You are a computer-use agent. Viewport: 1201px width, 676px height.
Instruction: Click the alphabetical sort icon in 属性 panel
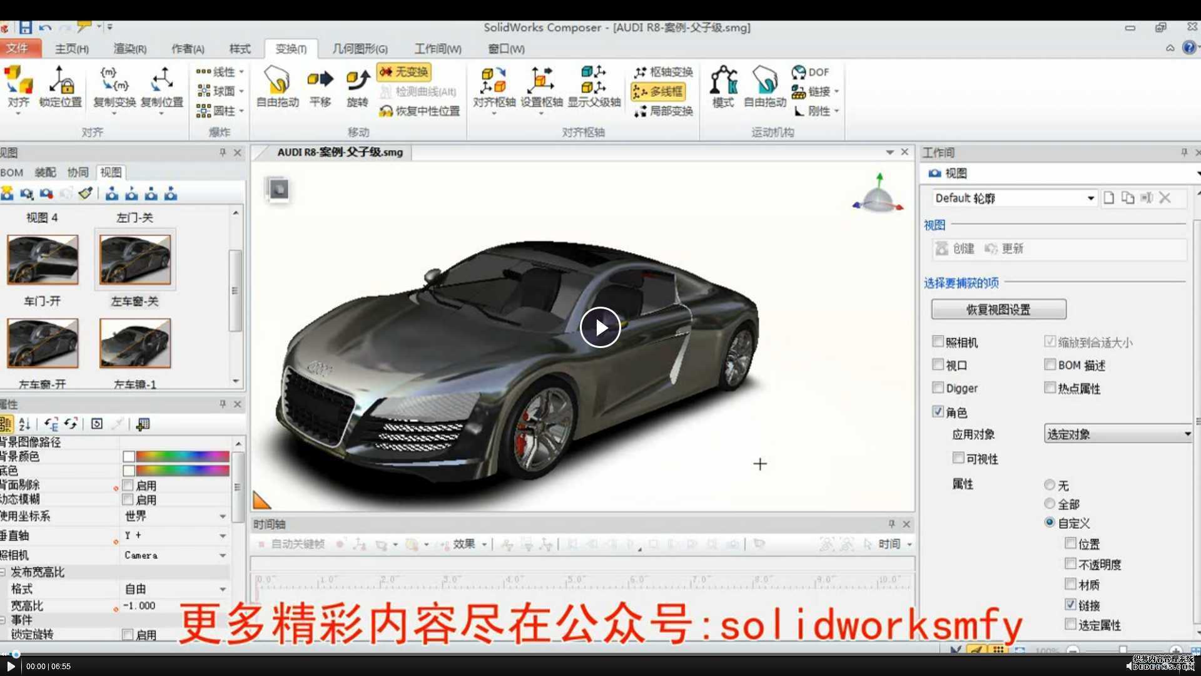[x=24, y=424]
